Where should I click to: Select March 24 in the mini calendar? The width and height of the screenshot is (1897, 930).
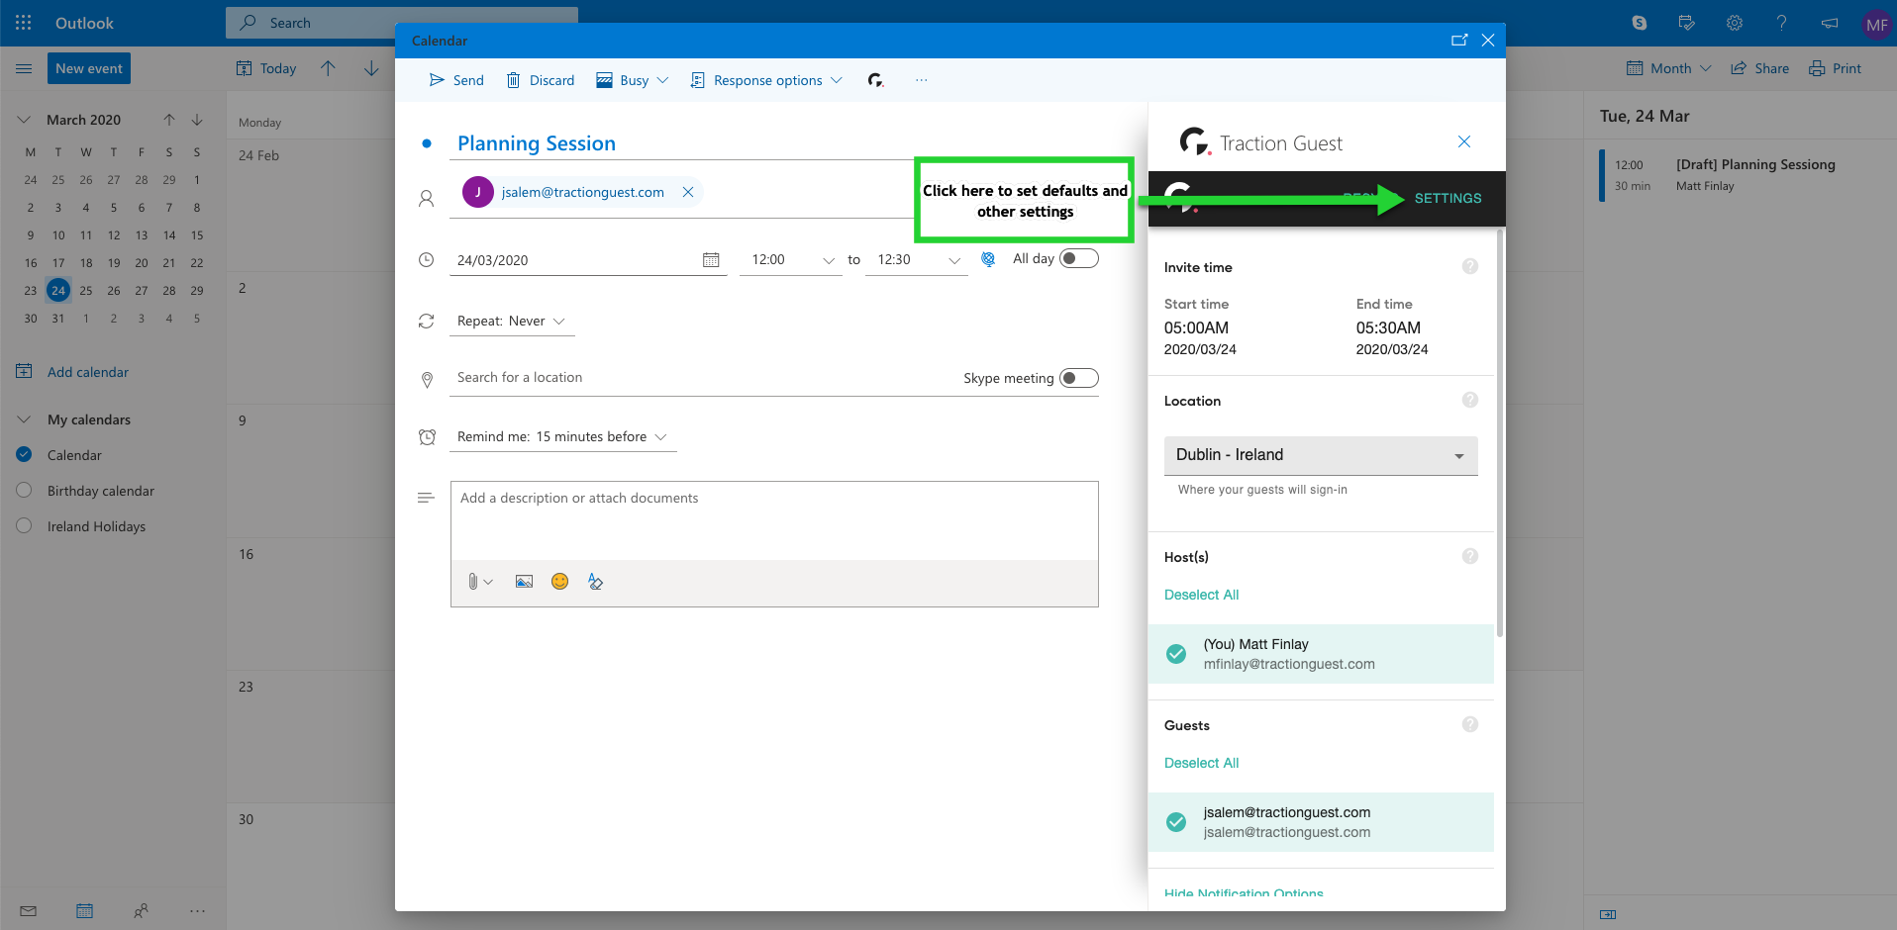pos(57,290)
